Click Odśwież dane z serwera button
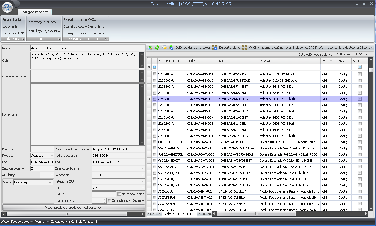 click(x=193, y=48)
